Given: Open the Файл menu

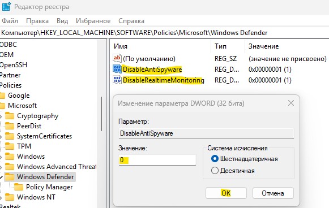Looking at the screenshot, I should point(10,21).
